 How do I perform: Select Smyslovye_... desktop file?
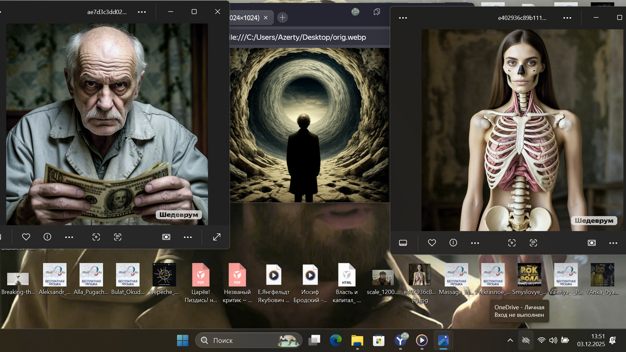click(529, 280)
